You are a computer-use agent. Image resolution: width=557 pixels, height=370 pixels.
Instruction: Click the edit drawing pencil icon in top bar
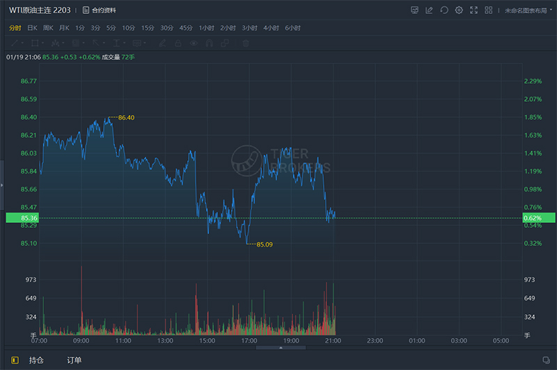(429, 10)
